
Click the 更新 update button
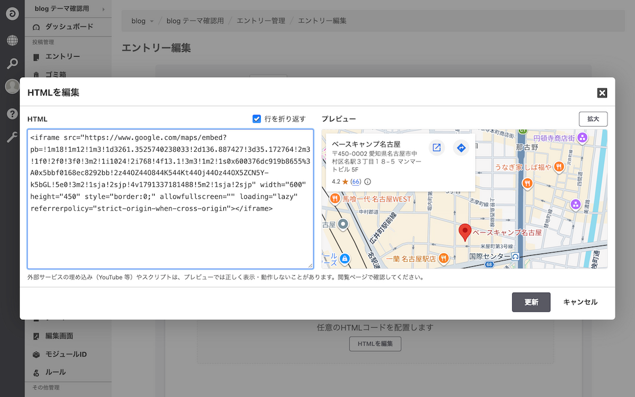pos(531,302)
